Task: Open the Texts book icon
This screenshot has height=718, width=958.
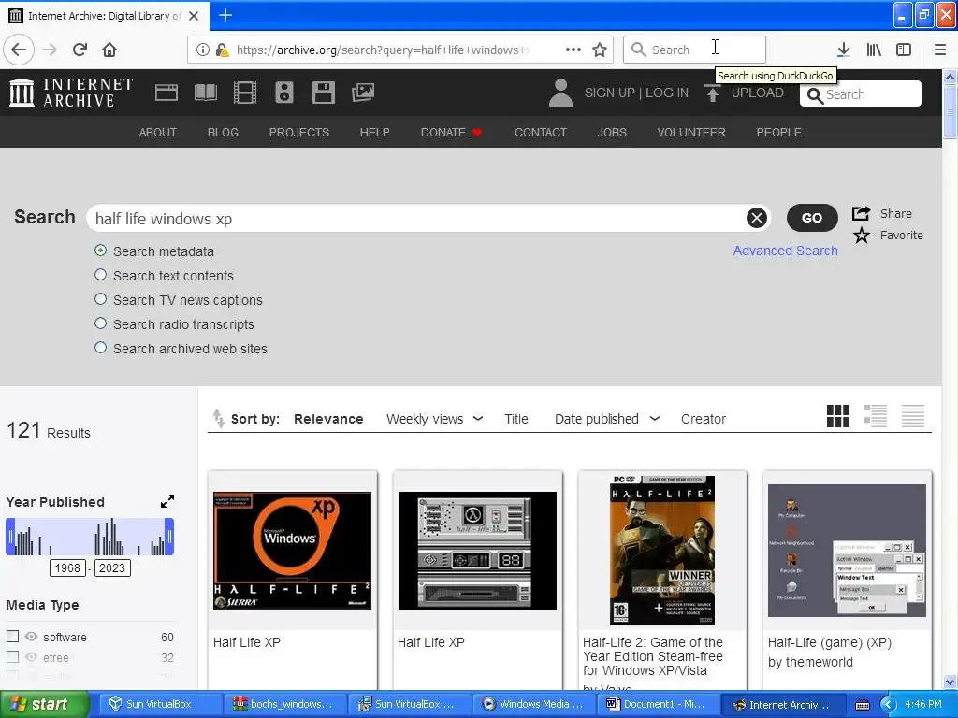Action: (206, 93)
